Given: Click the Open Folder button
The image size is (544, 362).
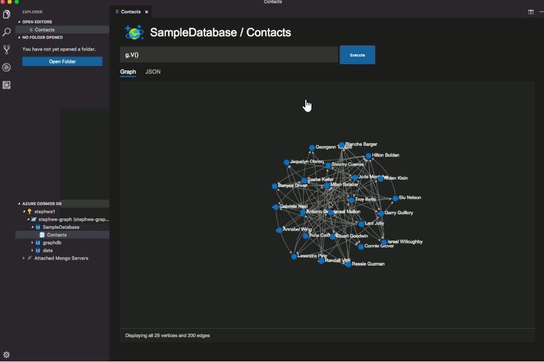Looking at the screenshot, I should click(62, 62).
